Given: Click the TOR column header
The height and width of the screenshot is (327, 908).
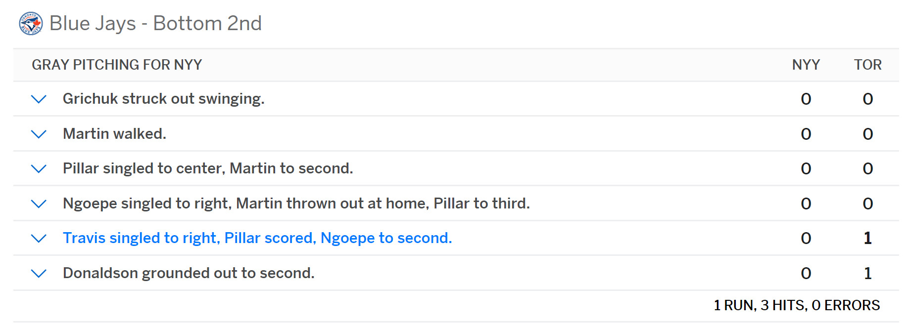Looking at the screenshot, I should click(x=868, y=65).
